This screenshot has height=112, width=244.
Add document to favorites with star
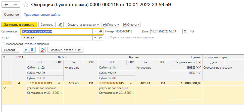pos(25,5)
